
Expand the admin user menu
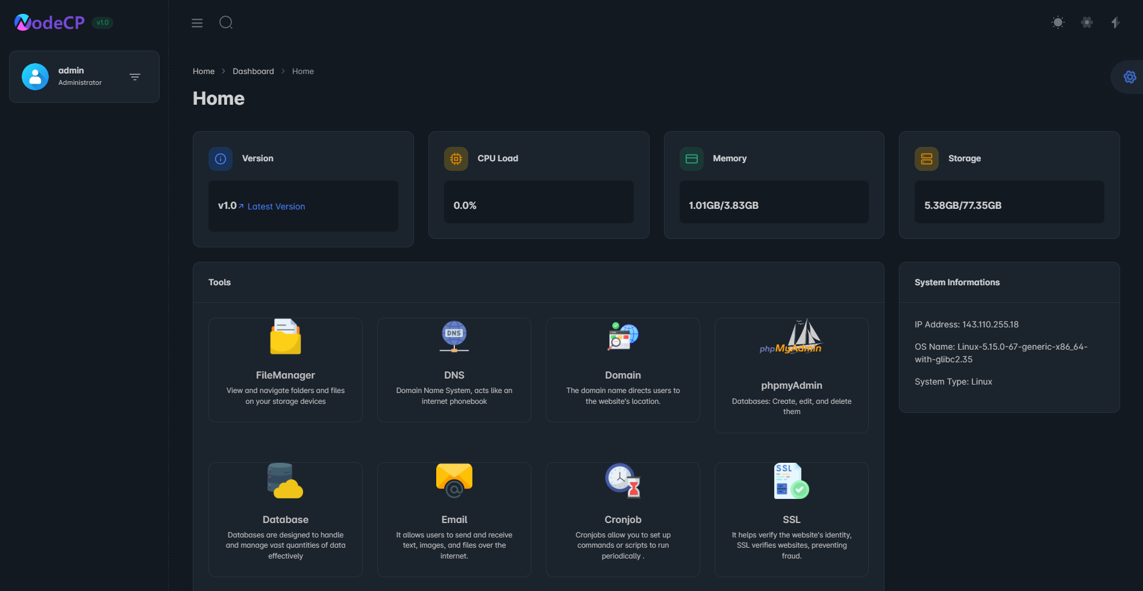point(135,77)
